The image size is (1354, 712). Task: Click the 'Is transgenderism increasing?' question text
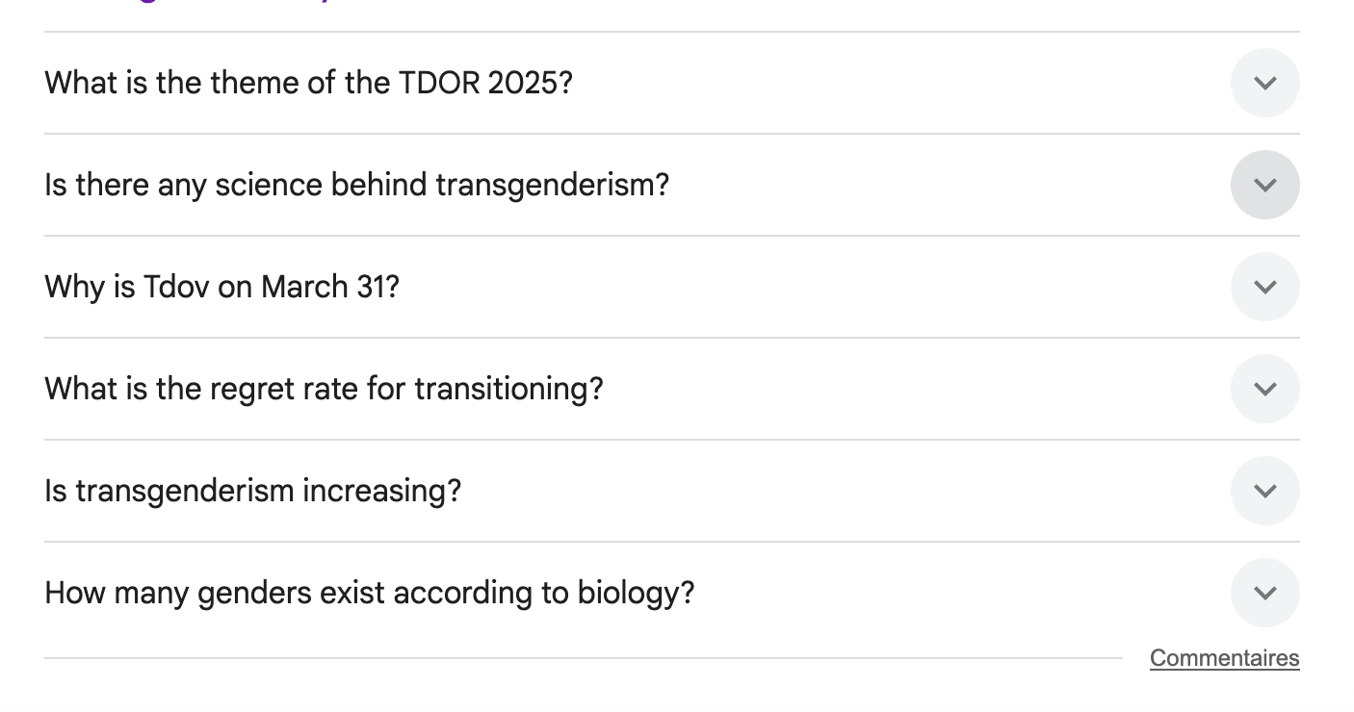[x=252, y=491]
